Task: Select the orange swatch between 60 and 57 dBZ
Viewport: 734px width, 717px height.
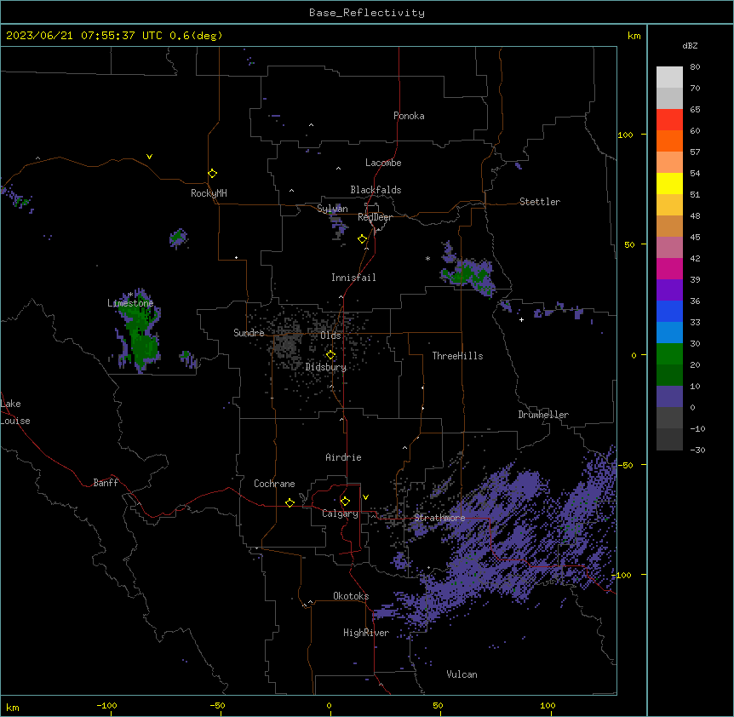Action: tap(669, 141)
